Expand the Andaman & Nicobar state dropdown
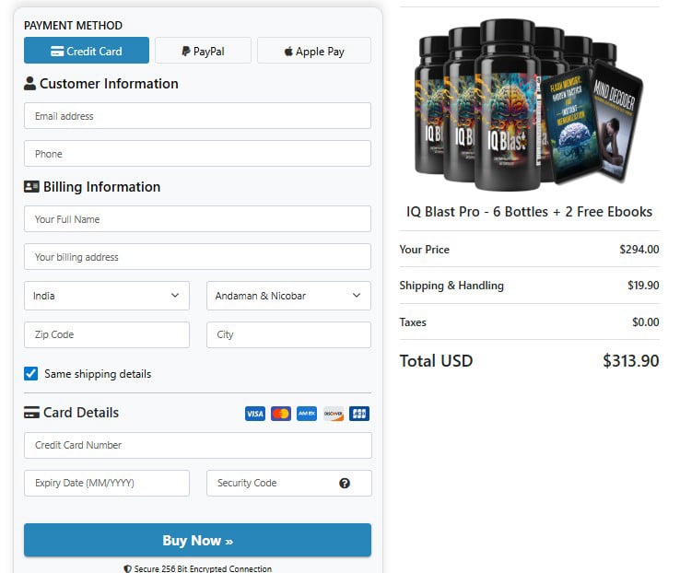The height and width of the screenshot is (573, 680). (288, 296)
